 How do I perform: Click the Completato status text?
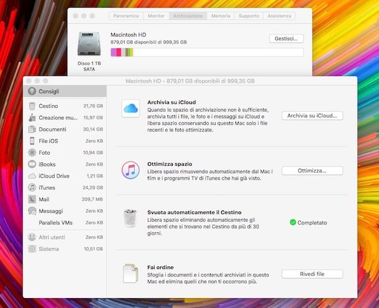click(312, 222)
